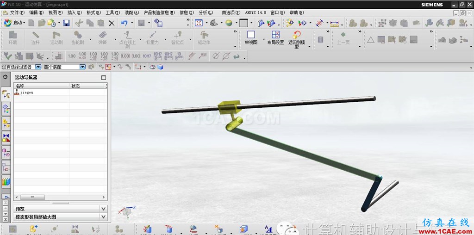Click the diameter dimension icon
Screen dimensions: 474x235
[216, 56]
